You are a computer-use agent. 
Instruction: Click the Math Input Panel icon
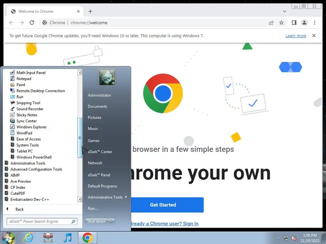point(12,73)
